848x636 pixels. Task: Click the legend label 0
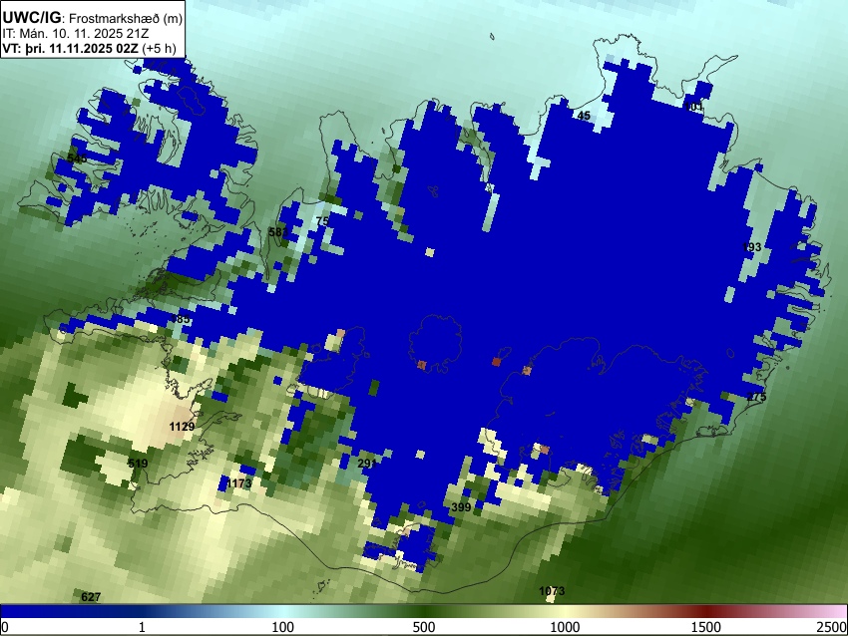click(x=5, y=627)
